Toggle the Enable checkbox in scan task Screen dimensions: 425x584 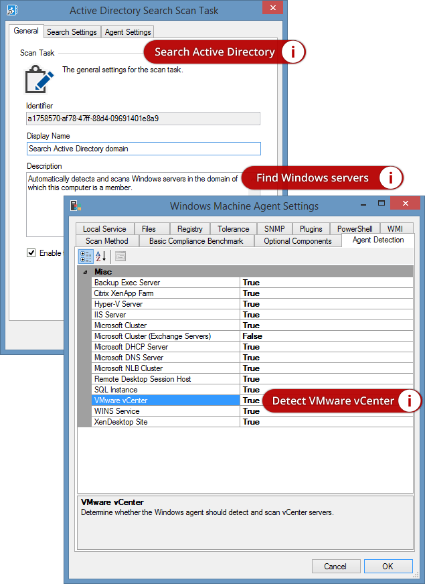[x=31, y=253]
